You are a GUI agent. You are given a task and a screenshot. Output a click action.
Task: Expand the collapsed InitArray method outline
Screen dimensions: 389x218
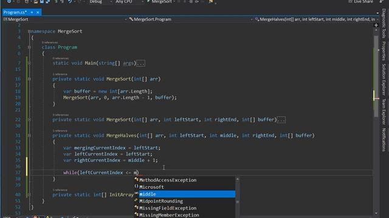[x=29, y=195]
